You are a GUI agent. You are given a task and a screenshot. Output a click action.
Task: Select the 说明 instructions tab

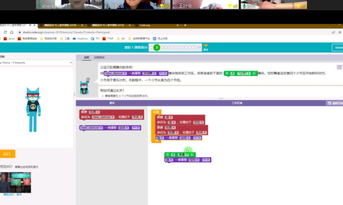pyautogui.click(x=86, y=57)
